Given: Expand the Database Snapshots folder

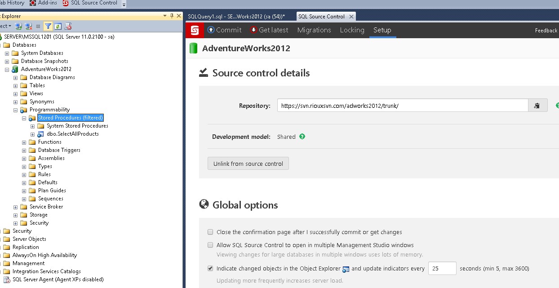Looking at the screenshot, I should 7,61.
